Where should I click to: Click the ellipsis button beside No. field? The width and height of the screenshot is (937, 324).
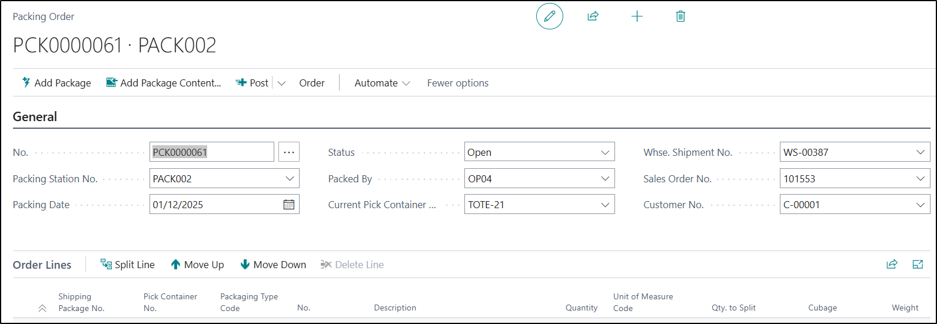pyautogui.click(x=289, y=152)
